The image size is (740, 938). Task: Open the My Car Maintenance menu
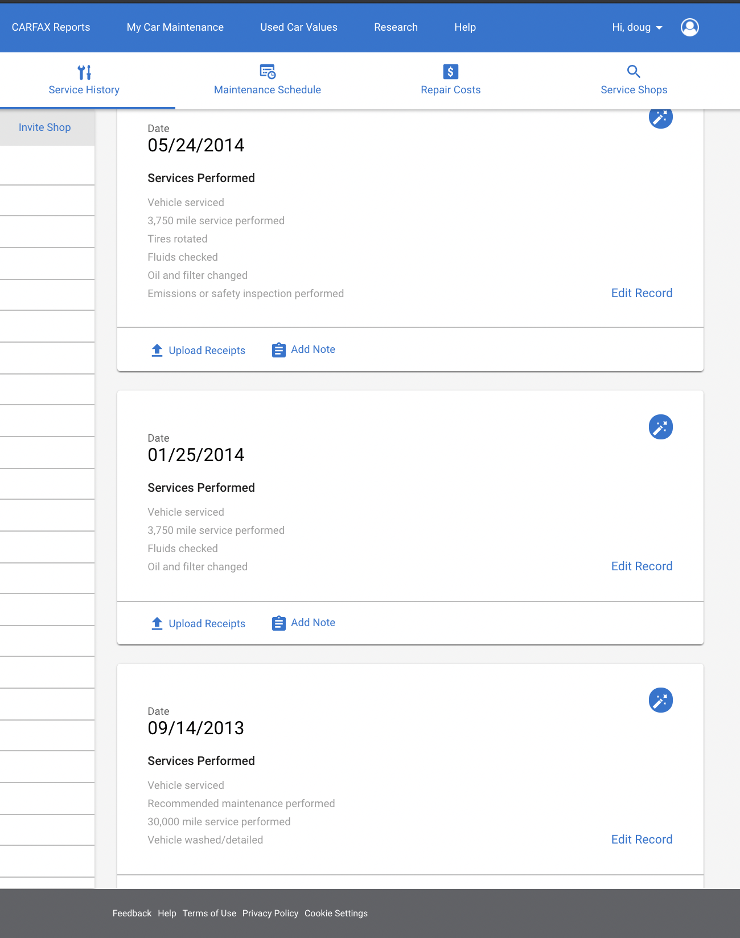[175, 27]
